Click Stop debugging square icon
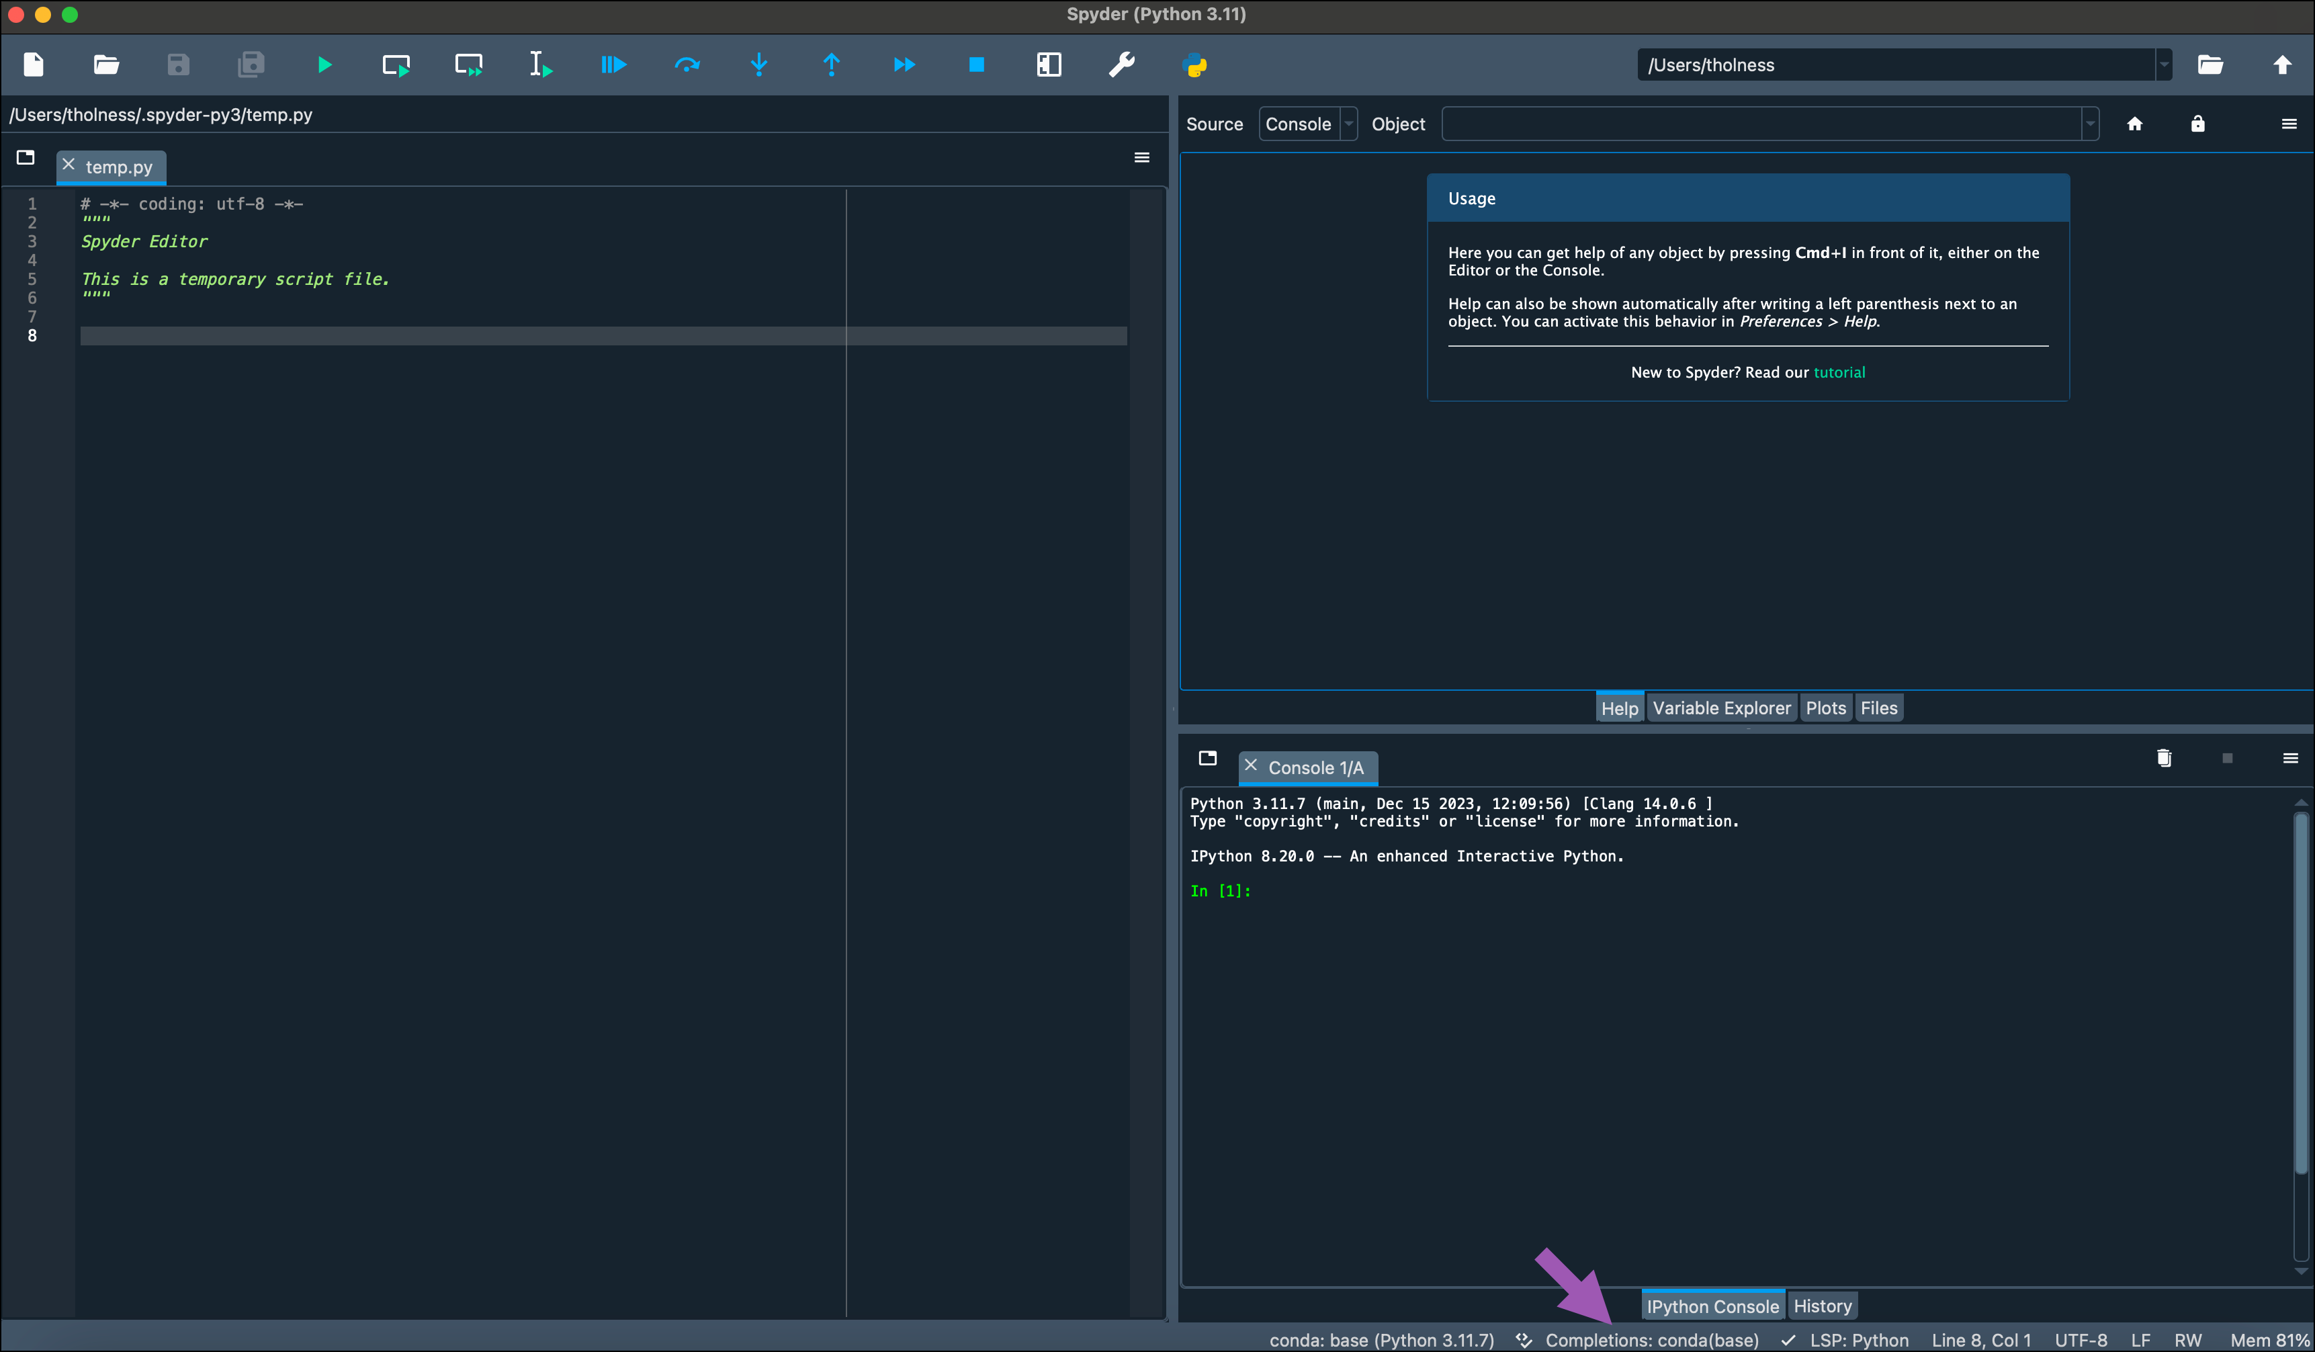Viewport: 2315px width, 1352px height. click(x=975, y=65)
